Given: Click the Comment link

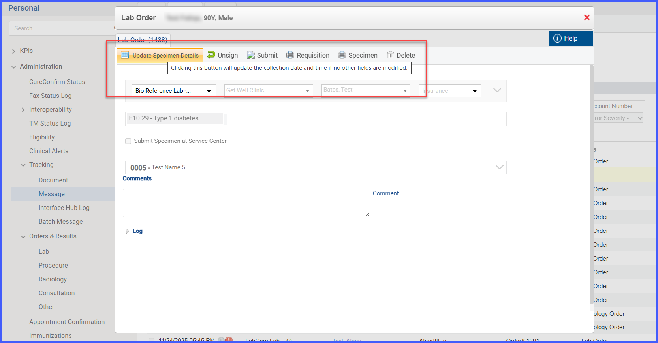Looking at the screenshot, I should [x=385, y=193].
